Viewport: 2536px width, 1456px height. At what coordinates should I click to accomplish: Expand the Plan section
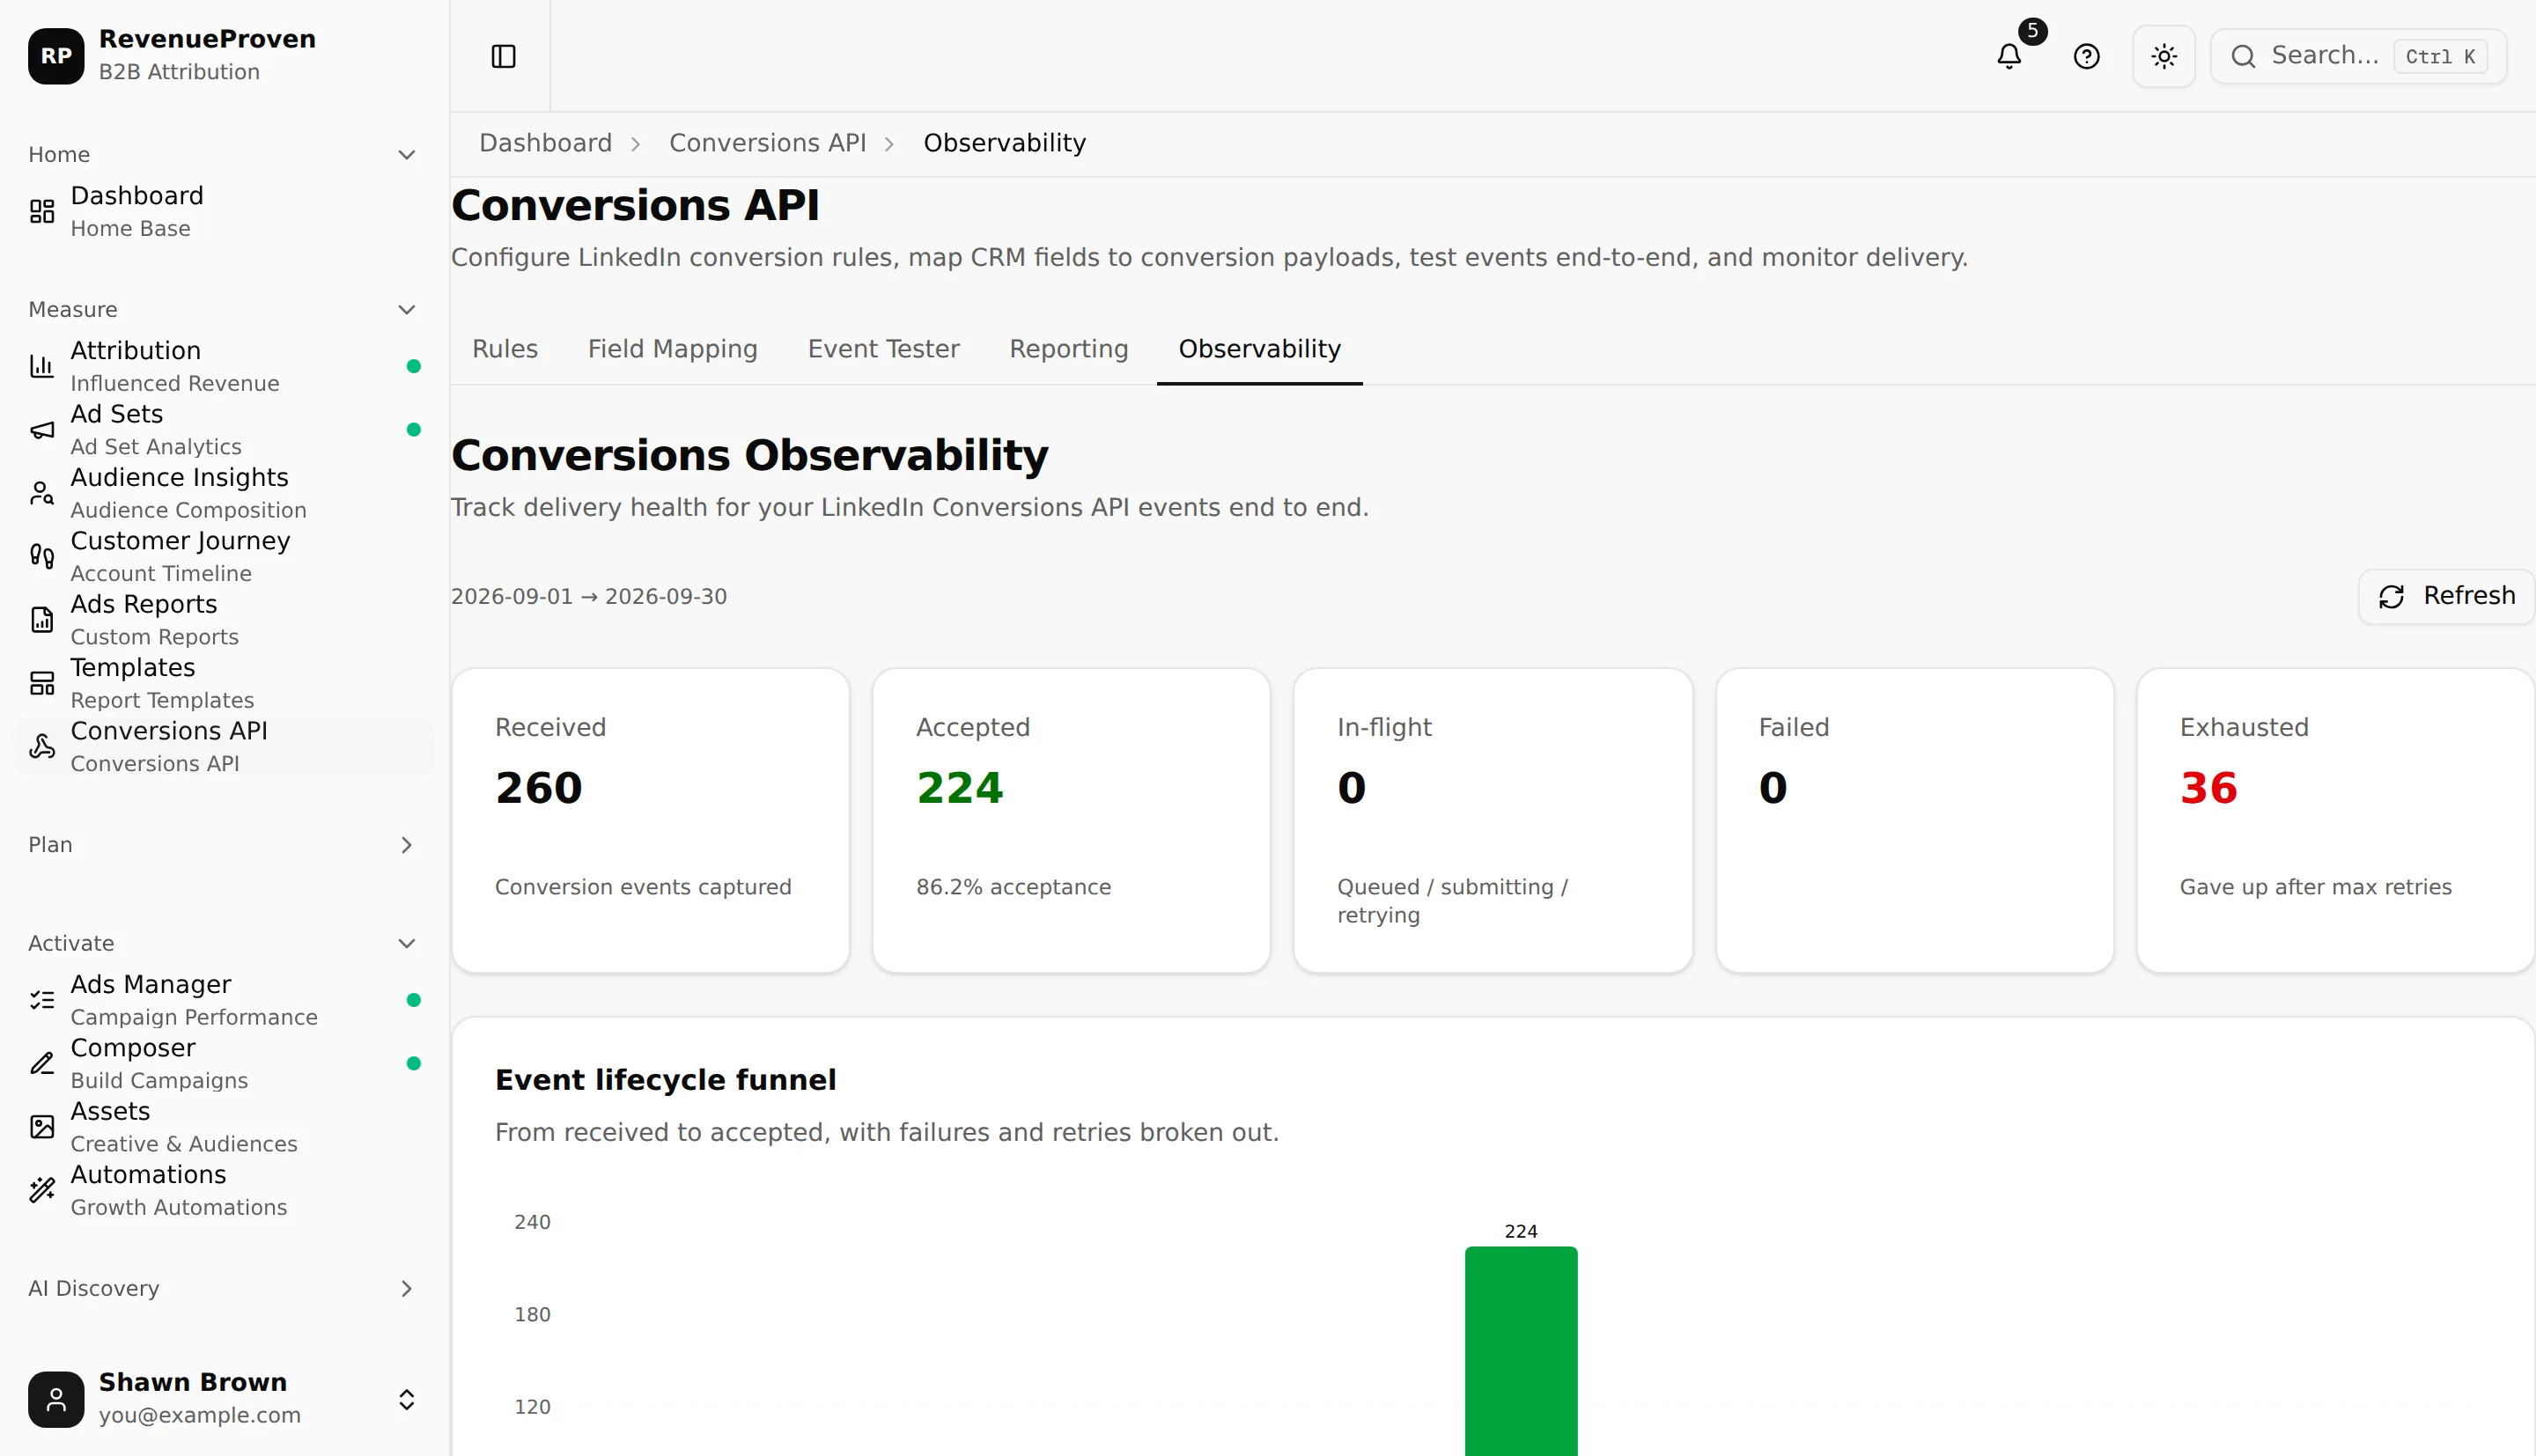click(224, 845)
